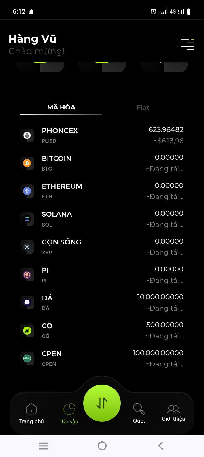Viewport: 204px width, 457px height.
Task: Switch to the Fiat tab
Action: 143,108
